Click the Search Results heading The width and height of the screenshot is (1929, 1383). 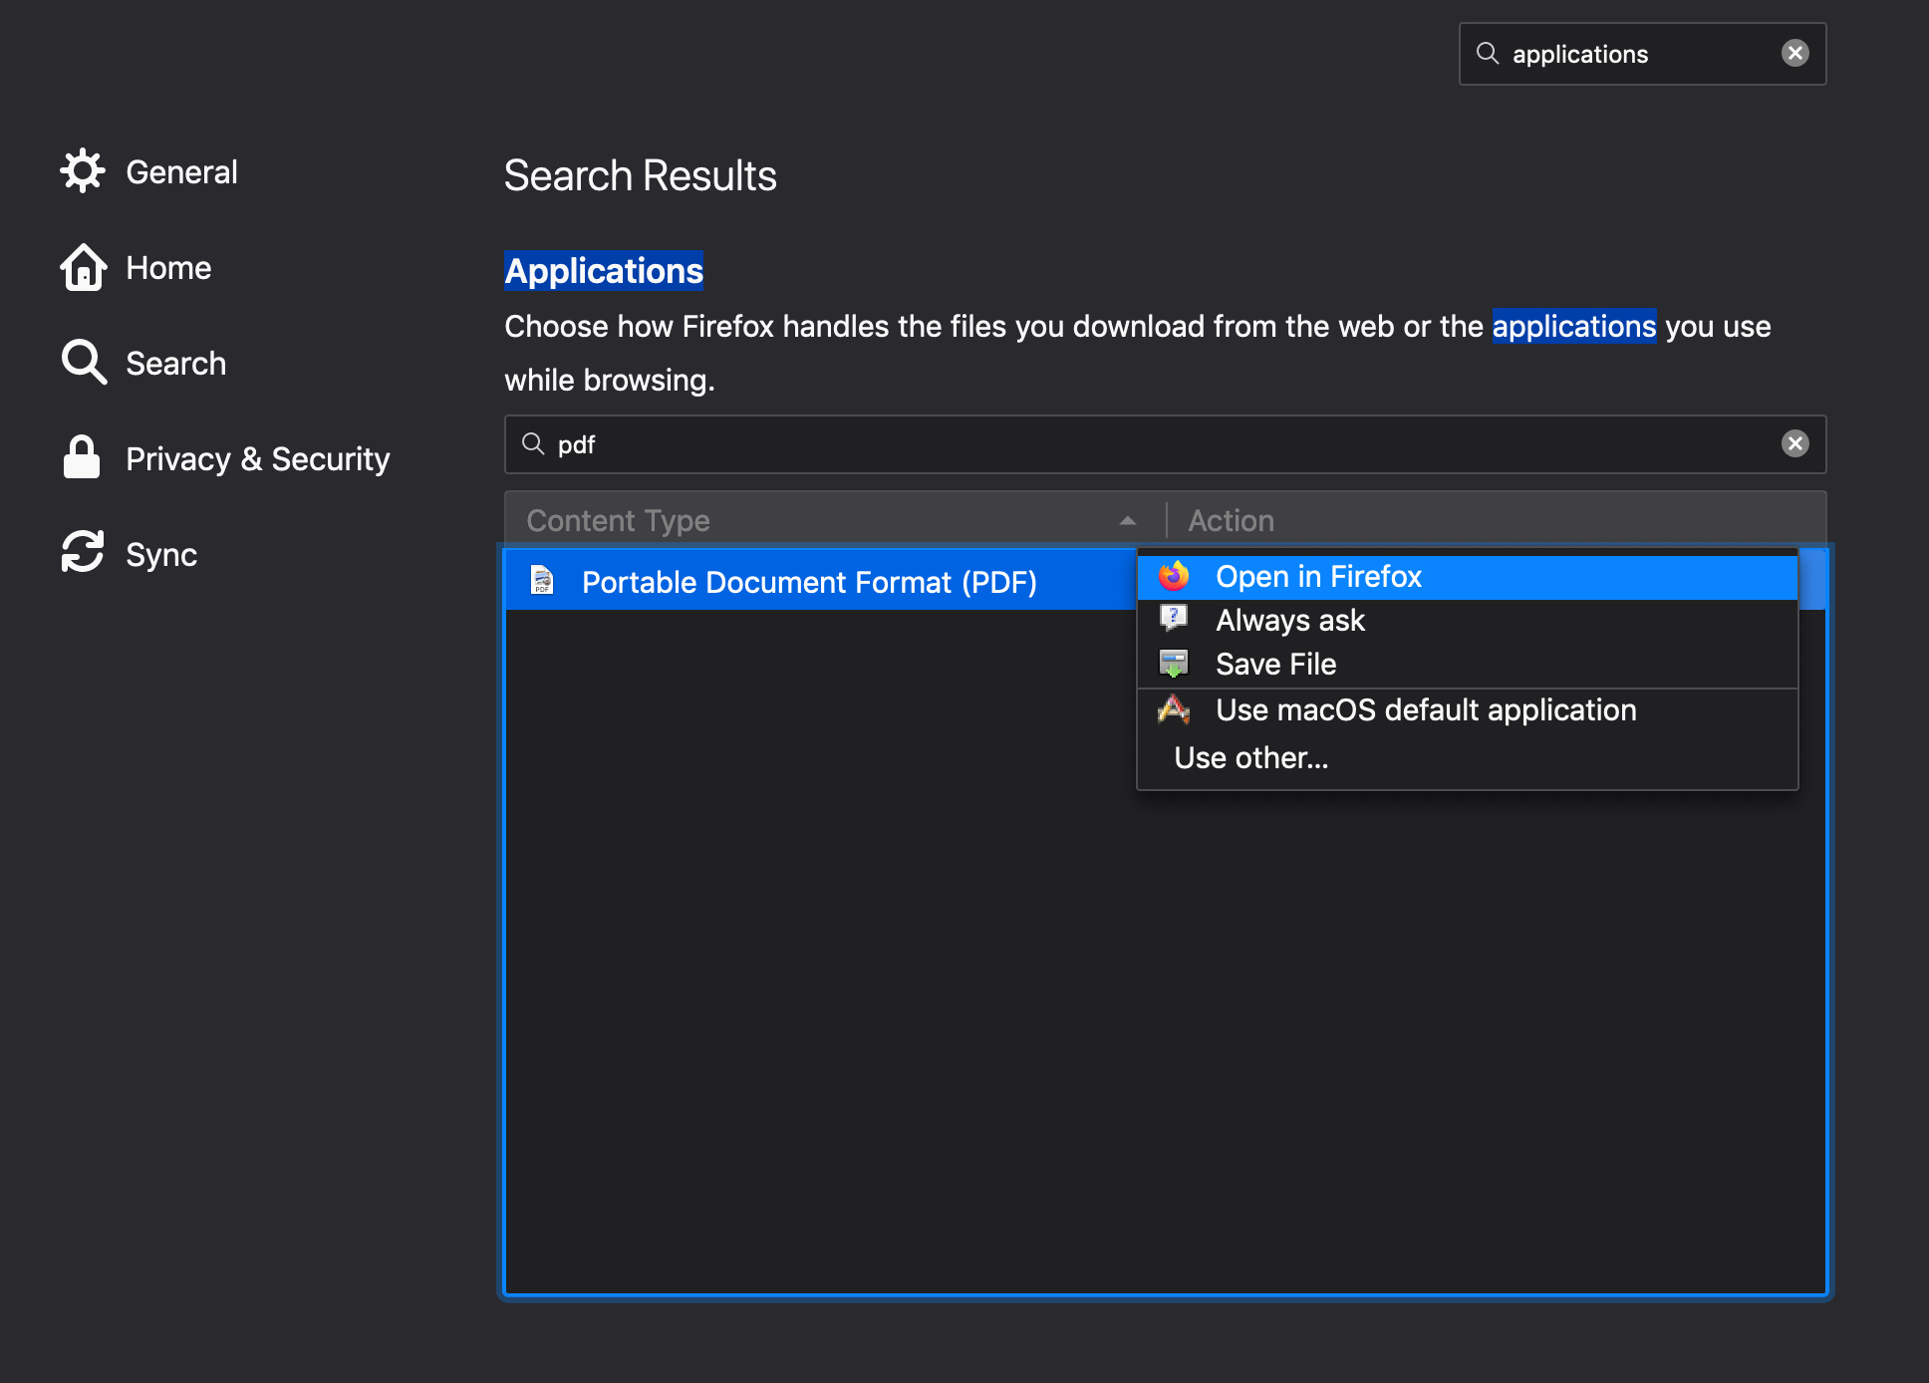pyautogui.click(x=640, y=175)
